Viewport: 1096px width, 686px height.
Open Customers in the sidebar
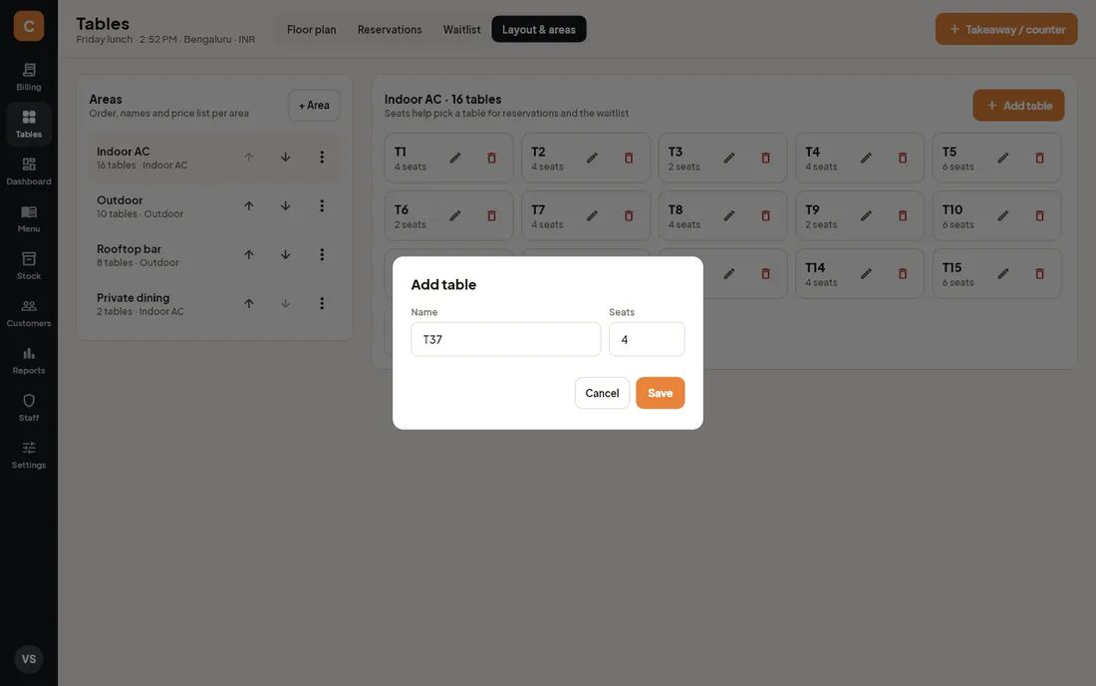coord(29,313)
